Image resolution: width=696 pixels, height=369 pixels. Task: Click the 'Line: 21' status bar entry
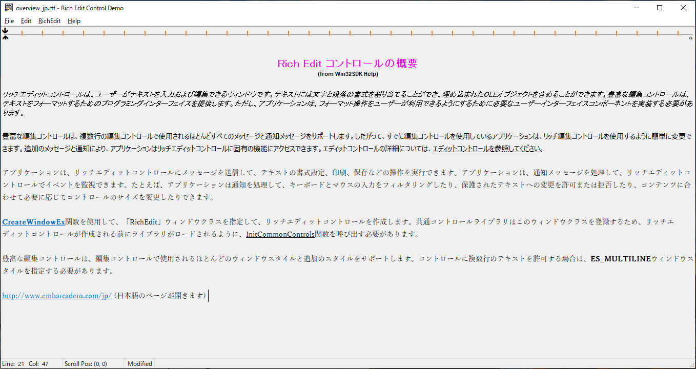click(13, 364)
